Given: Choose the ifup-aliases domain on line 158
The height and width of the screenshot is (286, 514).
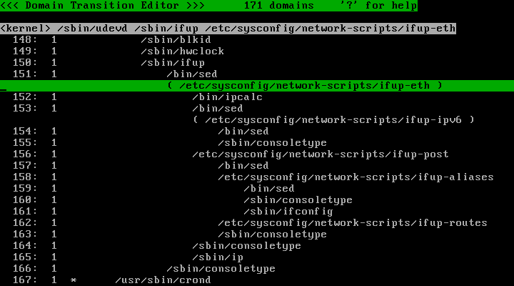Looking at the screenshot, I should pyautogui.click(x=356, y=177).
